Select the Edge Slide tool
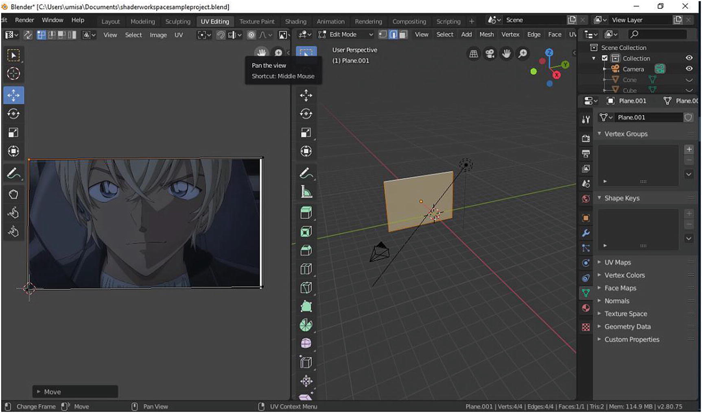702x413 pixels. coord(306,362)
